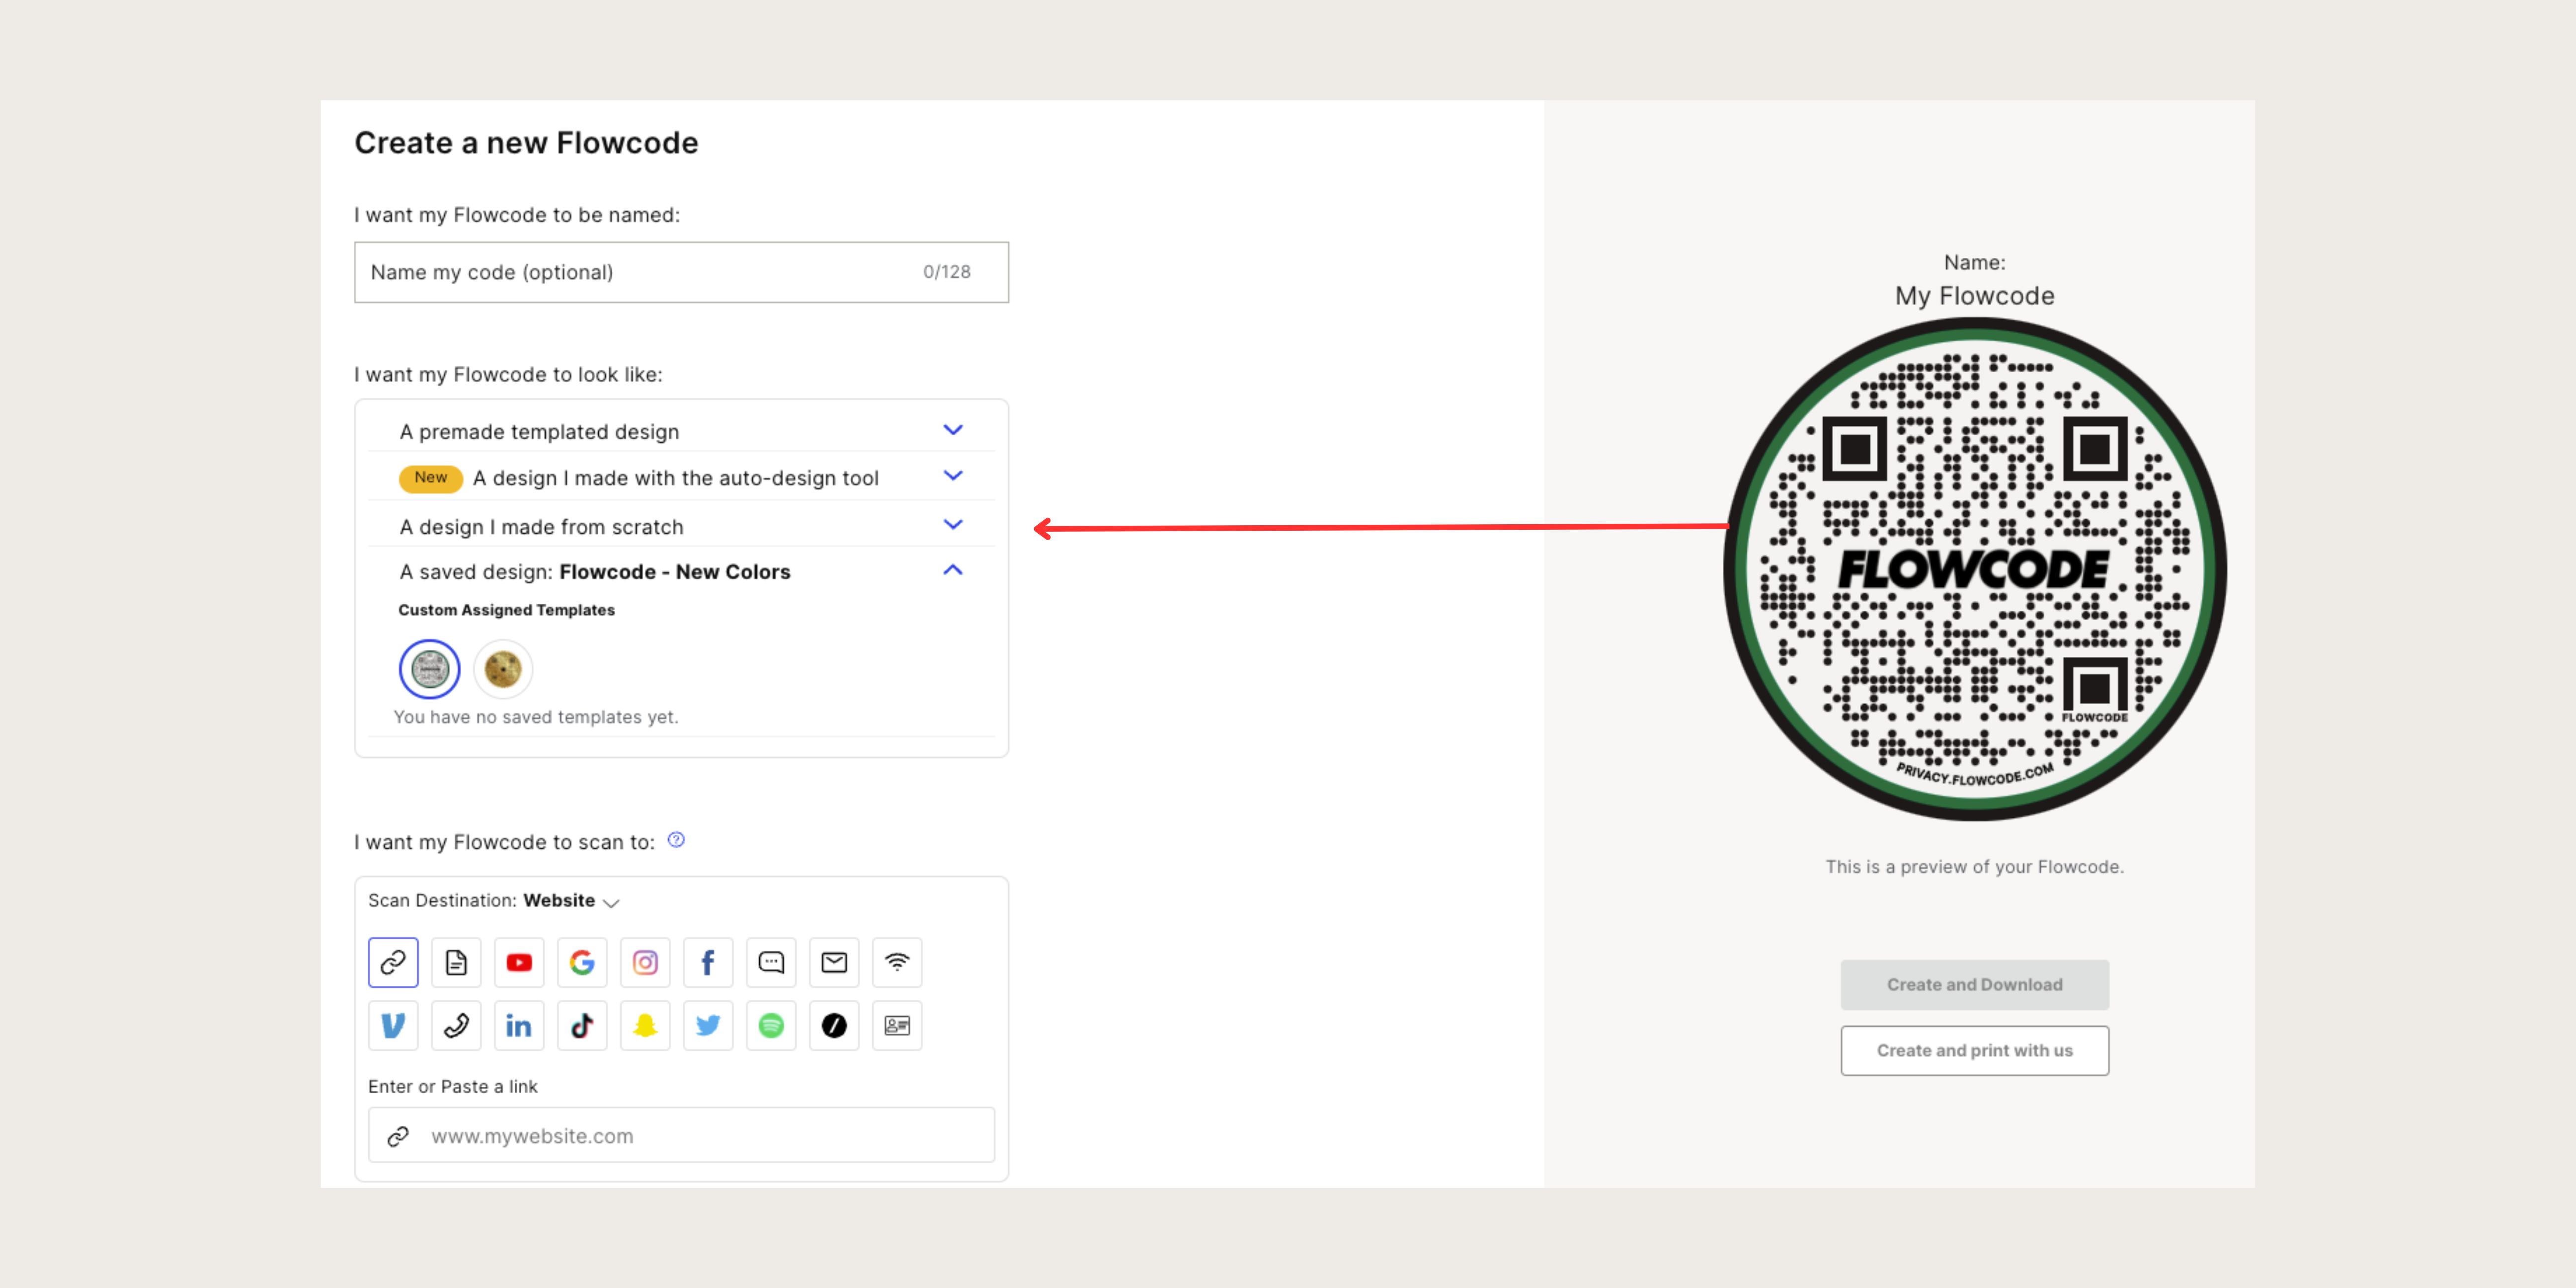The height and width of the screenshot is (1288, 2576).
Task: Choose the TikTok destination icon
Action: pos(582,1025)
